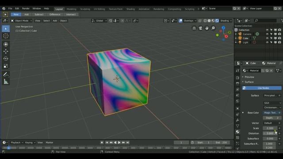Toggle visibility eye for Collection

267,30
